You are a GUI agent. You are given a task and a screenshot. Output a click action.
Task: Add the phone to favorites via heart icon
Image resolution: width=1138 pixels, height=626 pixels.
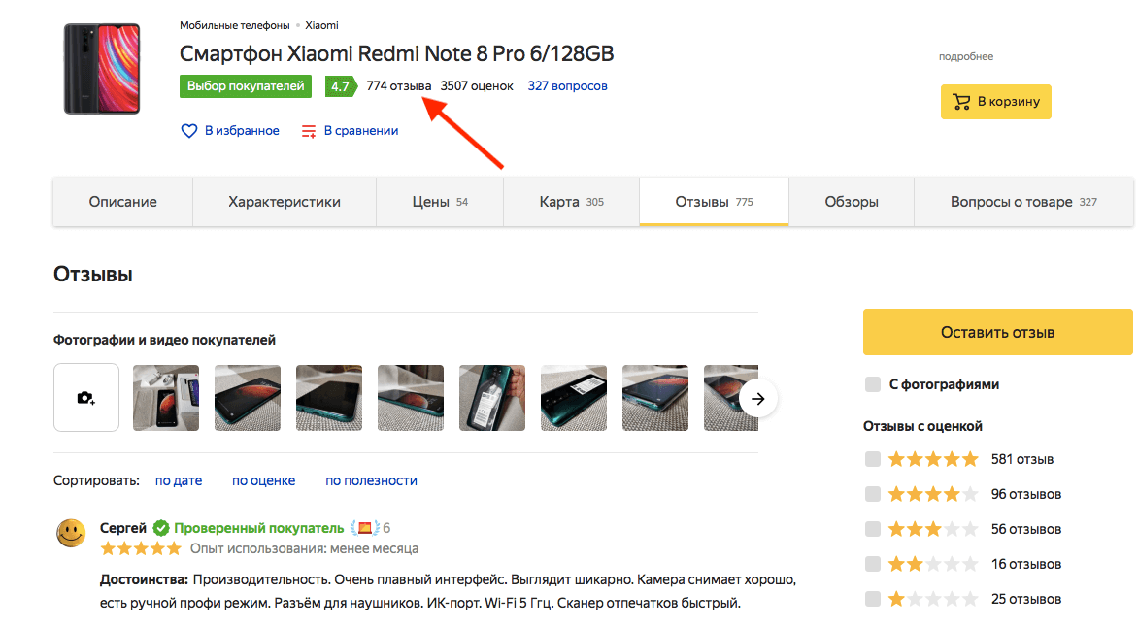(189, 130)
